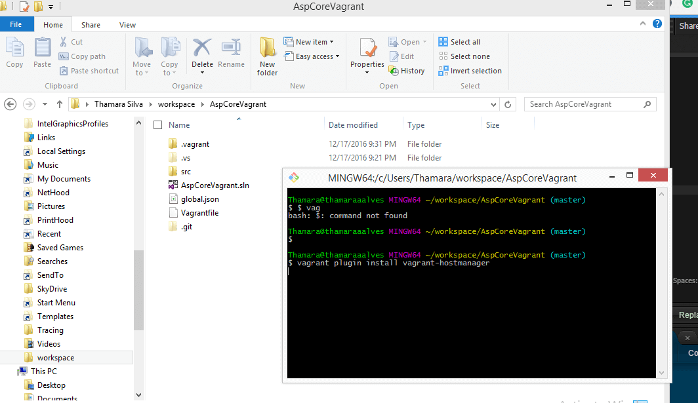Viewport: 698px width, 403px height.
Task: Click the Git Bash icon on the terminal title bar
Action: click(293, 176)
